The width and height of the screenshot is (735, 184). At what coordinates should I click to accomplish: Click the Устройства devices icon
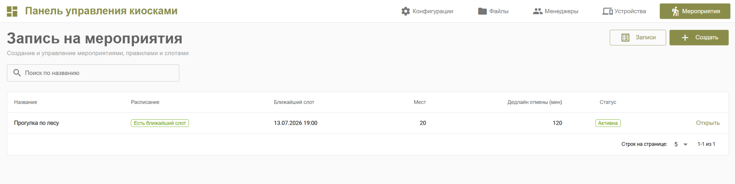[x=607, y=11]
